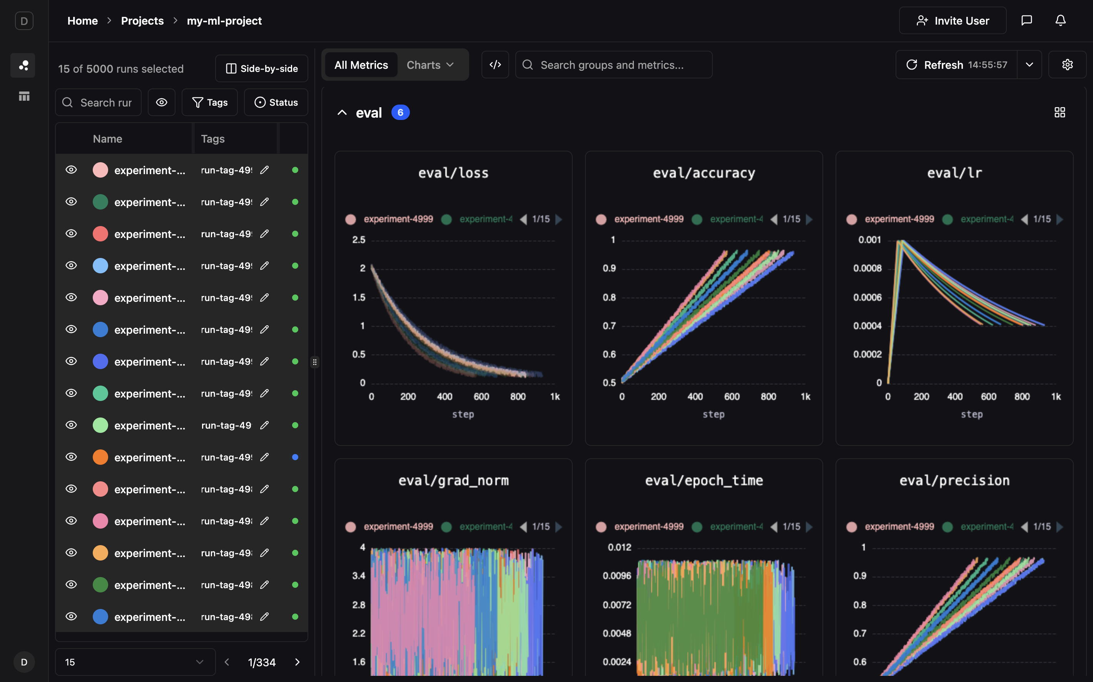The width and height of the screenshot is (1093, 682).
Task: Open the notifications bell icon
Action: click(x=1060, y=21)
